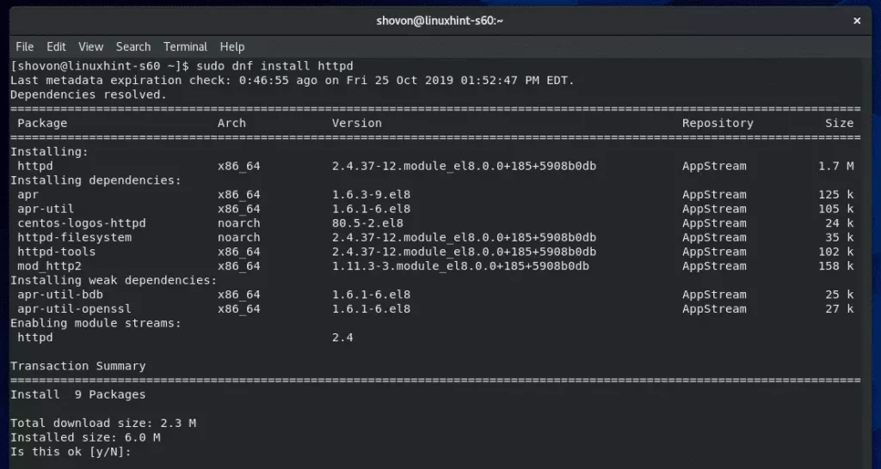Click the 'Install 9 Packages' line
881x469 pixels.
78,394
